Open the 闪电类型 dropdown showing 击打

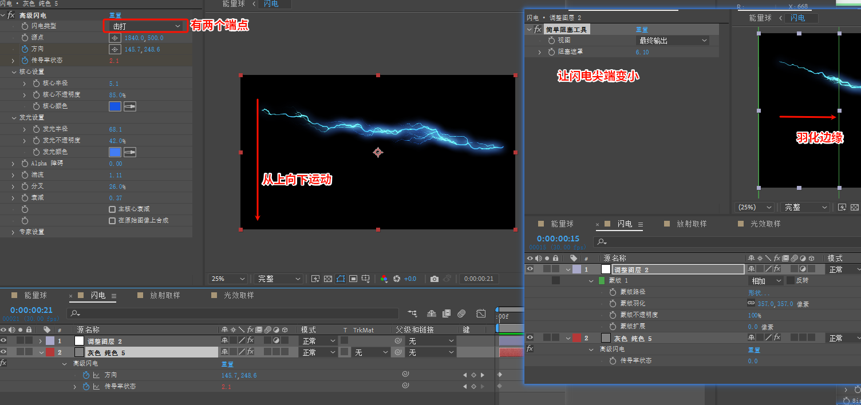click(146, 26)
